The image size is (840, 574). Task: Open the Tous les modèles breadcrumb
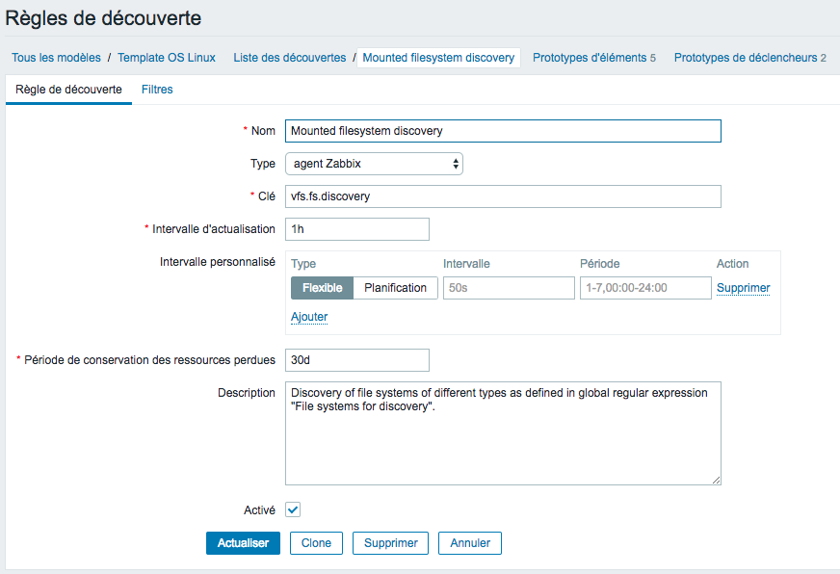[56, 58]
